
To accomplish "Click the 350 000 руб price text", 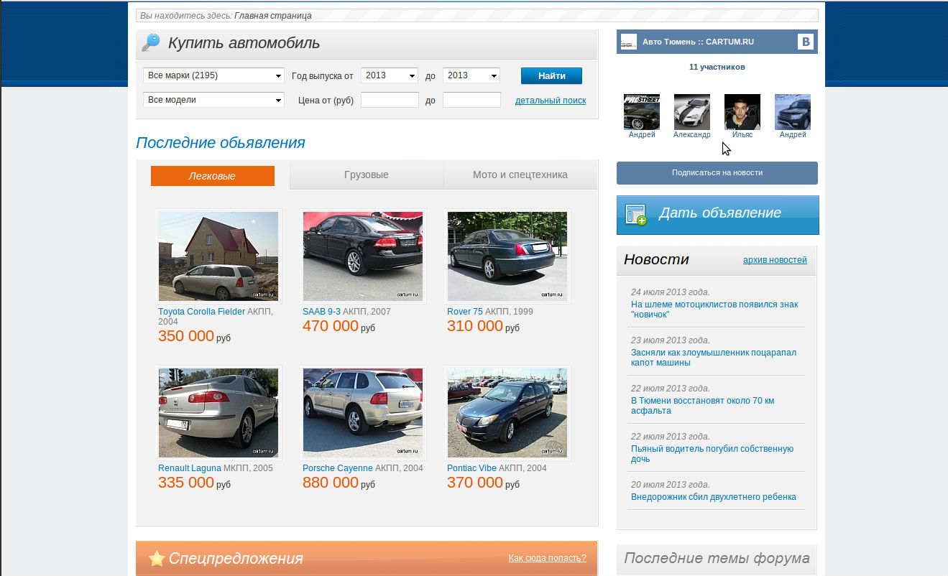I will pyautogui.click(x=194, y=336).
